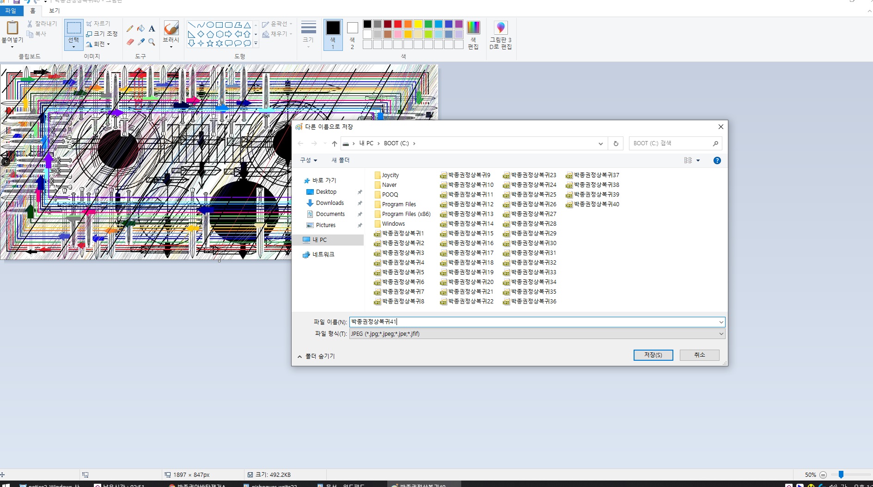Select file 박종권정상복귀40
The width and height of the screenshot is (873, 487).
593,204
